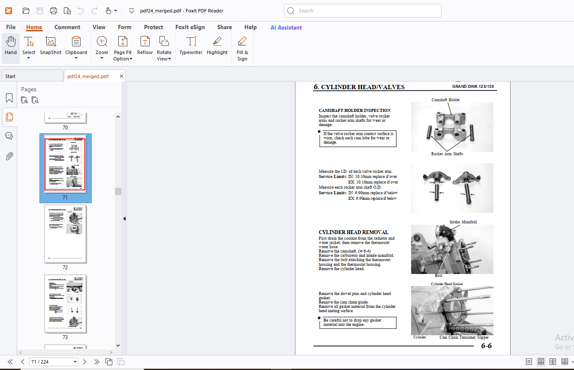Go to last page button
The height and width of the screenshot is (370, 574).
(97, 362)
